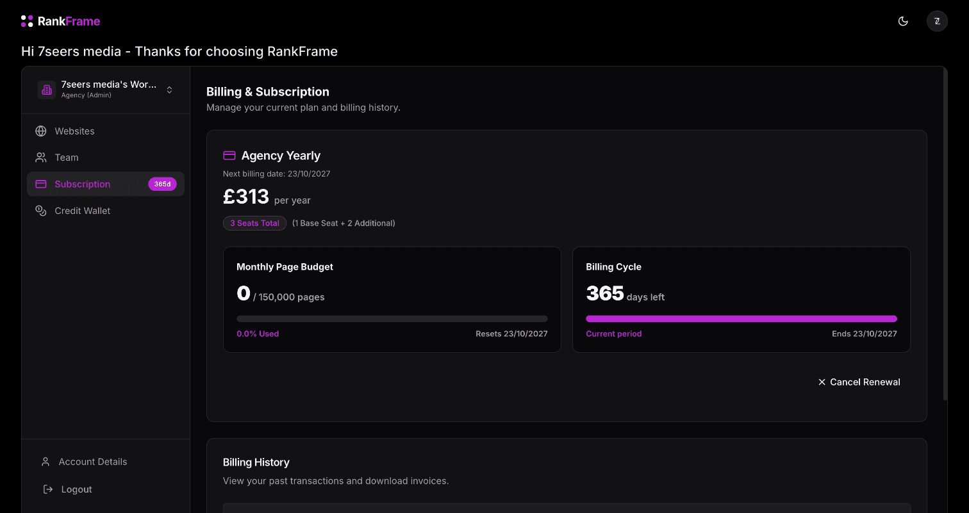The width and height of the screenshot is (969, 513).
Task: Click the 365 days left value
Action: click(625, 294)
